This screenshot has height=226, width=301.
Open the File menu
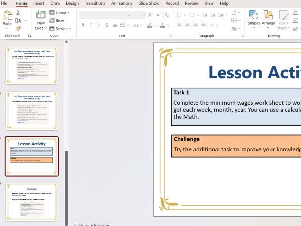pyautogui.click(x=4, y=3)
